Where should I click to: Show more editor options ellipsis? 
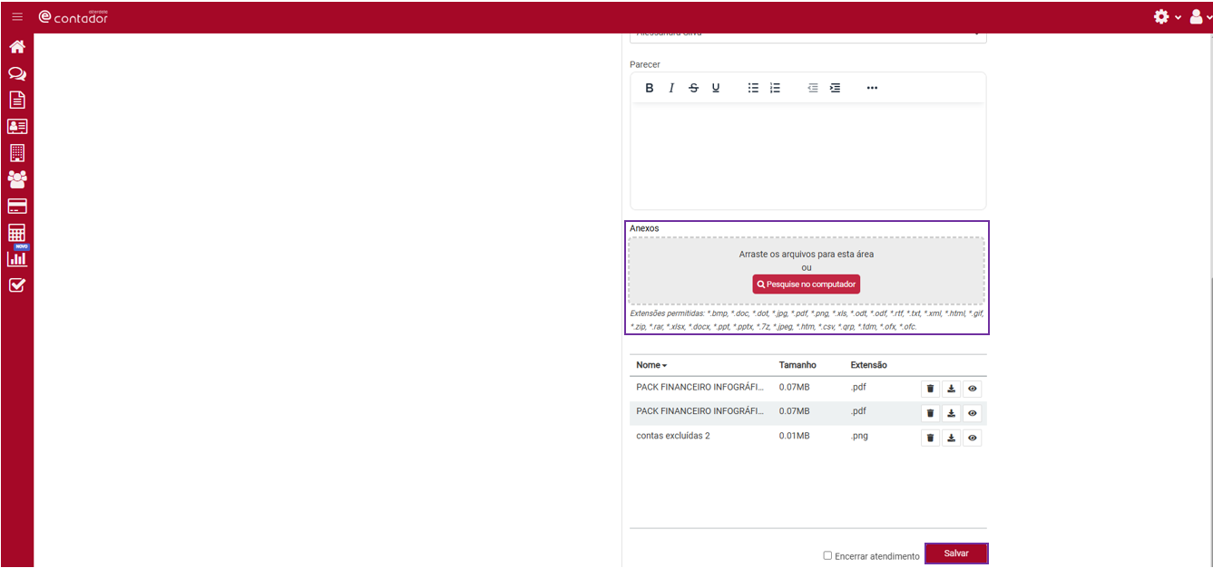click(872, 88)
